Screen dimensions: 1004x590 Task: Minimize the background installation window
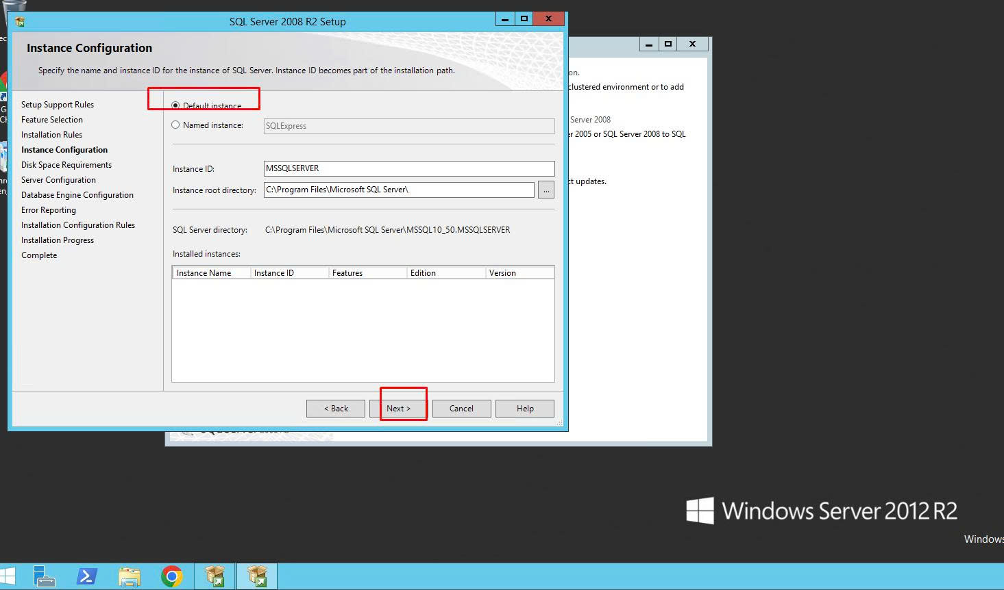point(649,44)
